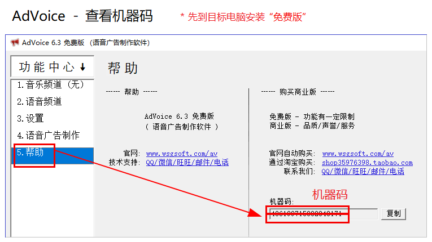Select 1.音乐频道 (无) in the sidebar
The image size is (432, 242).
(53, 84)
